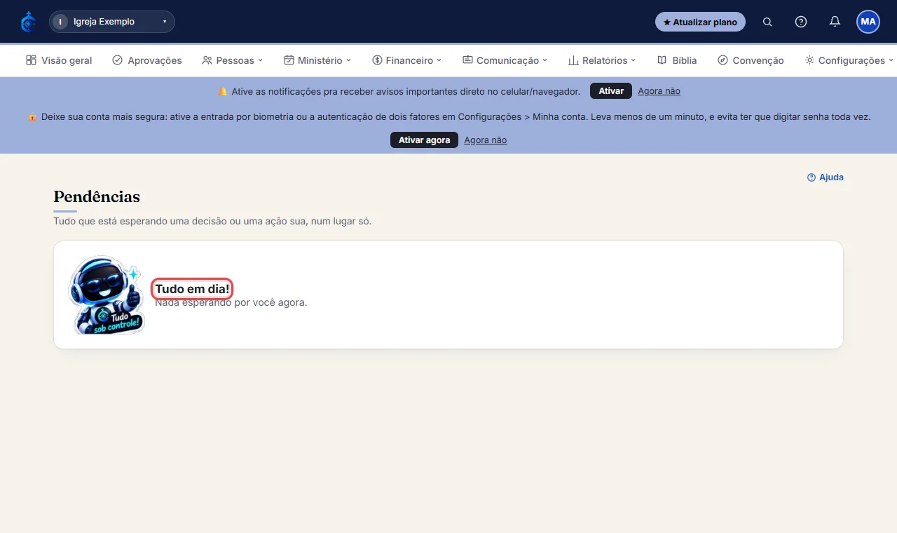Expand the Financeiro menu chevron
Screen dimensions: 897x533
pos(439,60)
